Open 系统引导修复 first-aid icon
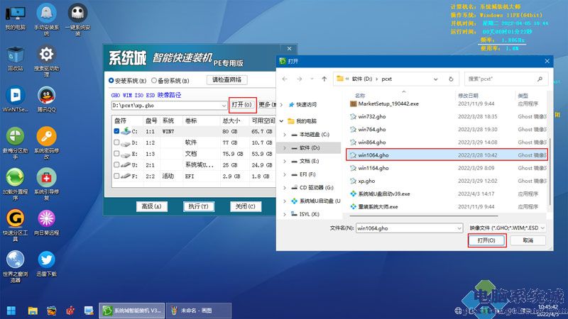 (x=46, y=184)
